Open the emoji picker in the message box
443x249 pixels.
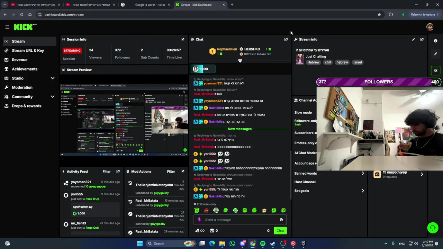[x=281, y=220]
